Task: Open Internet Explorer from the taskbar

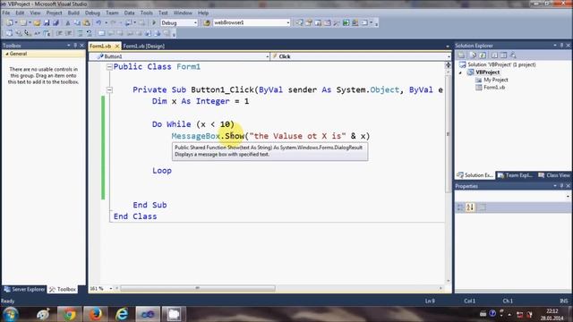Action: [x=122, y=314]
